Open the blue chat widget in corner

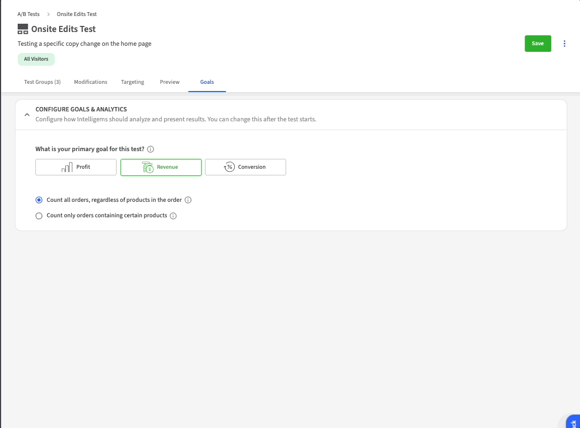point(573,421)
